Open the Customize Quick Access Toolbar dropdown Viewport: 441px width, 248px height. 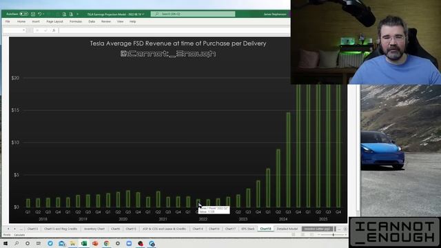[x=78, y=14]
